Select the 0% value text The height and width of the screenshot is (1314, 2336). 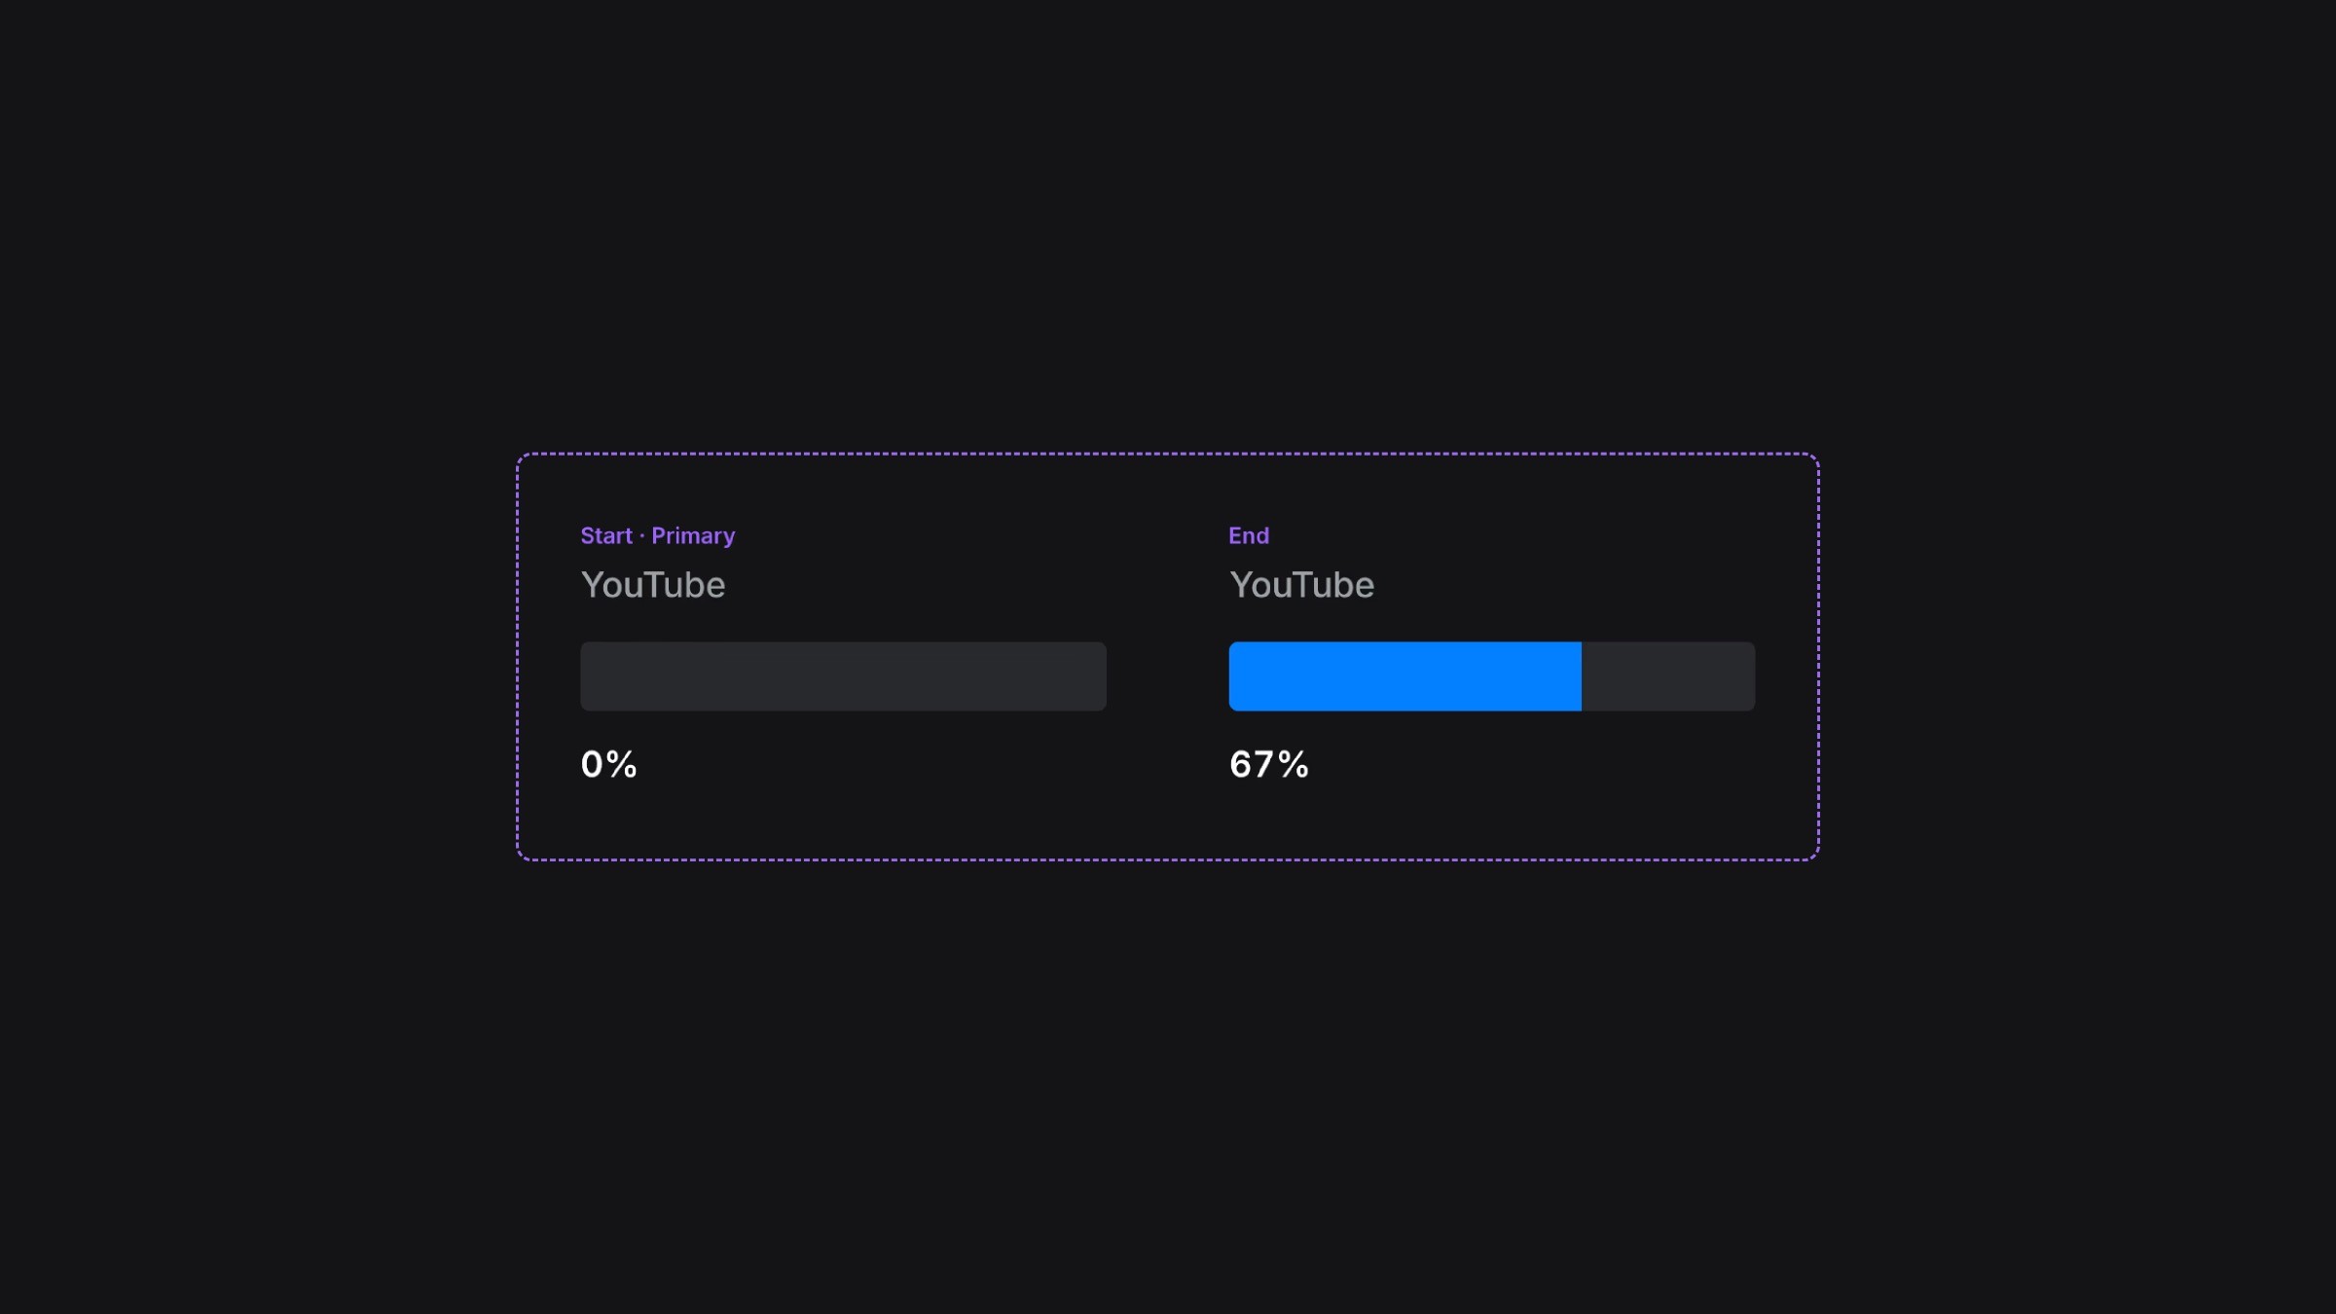608,764
